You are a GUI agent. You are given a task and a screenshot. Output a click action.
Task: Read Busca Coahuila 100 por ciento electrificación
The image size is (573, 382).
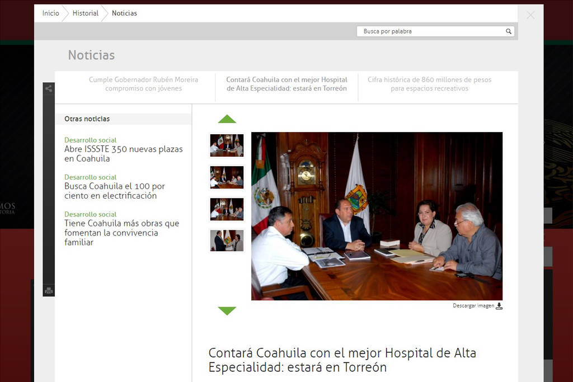pos(115,191)
